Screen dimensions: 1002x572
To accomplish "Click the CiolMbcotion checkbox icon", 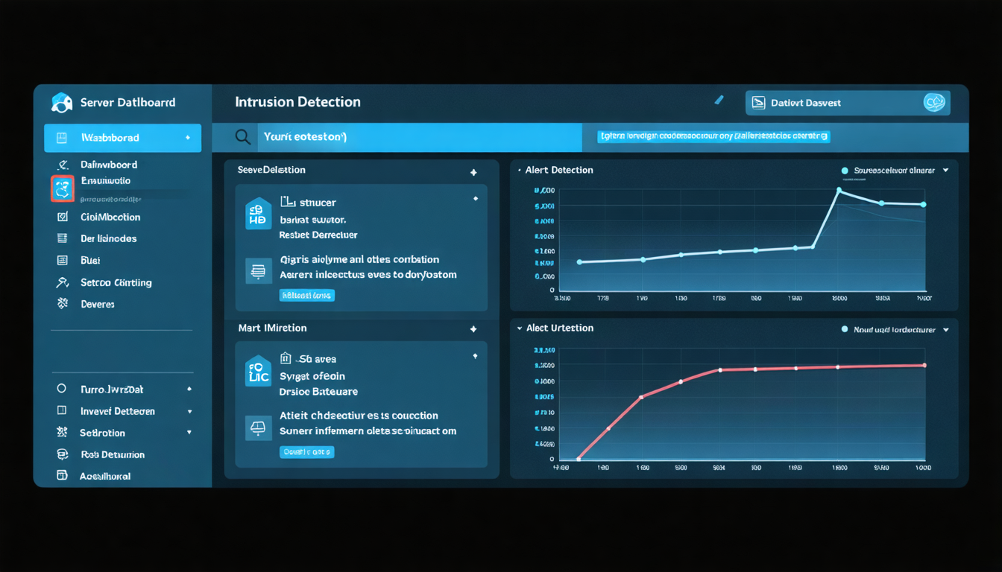I will click(x=63, y=217).
